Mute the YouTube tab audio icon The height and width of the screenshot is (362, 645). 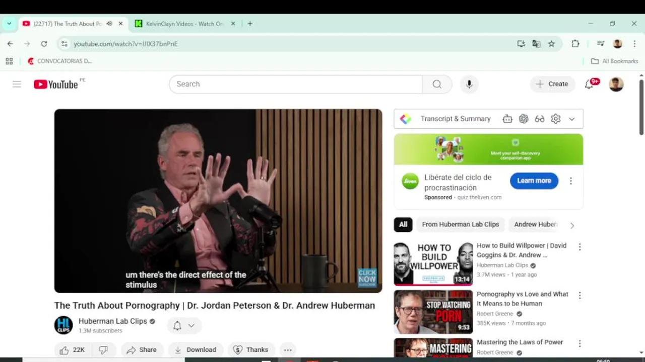click(x=109, y=24)
